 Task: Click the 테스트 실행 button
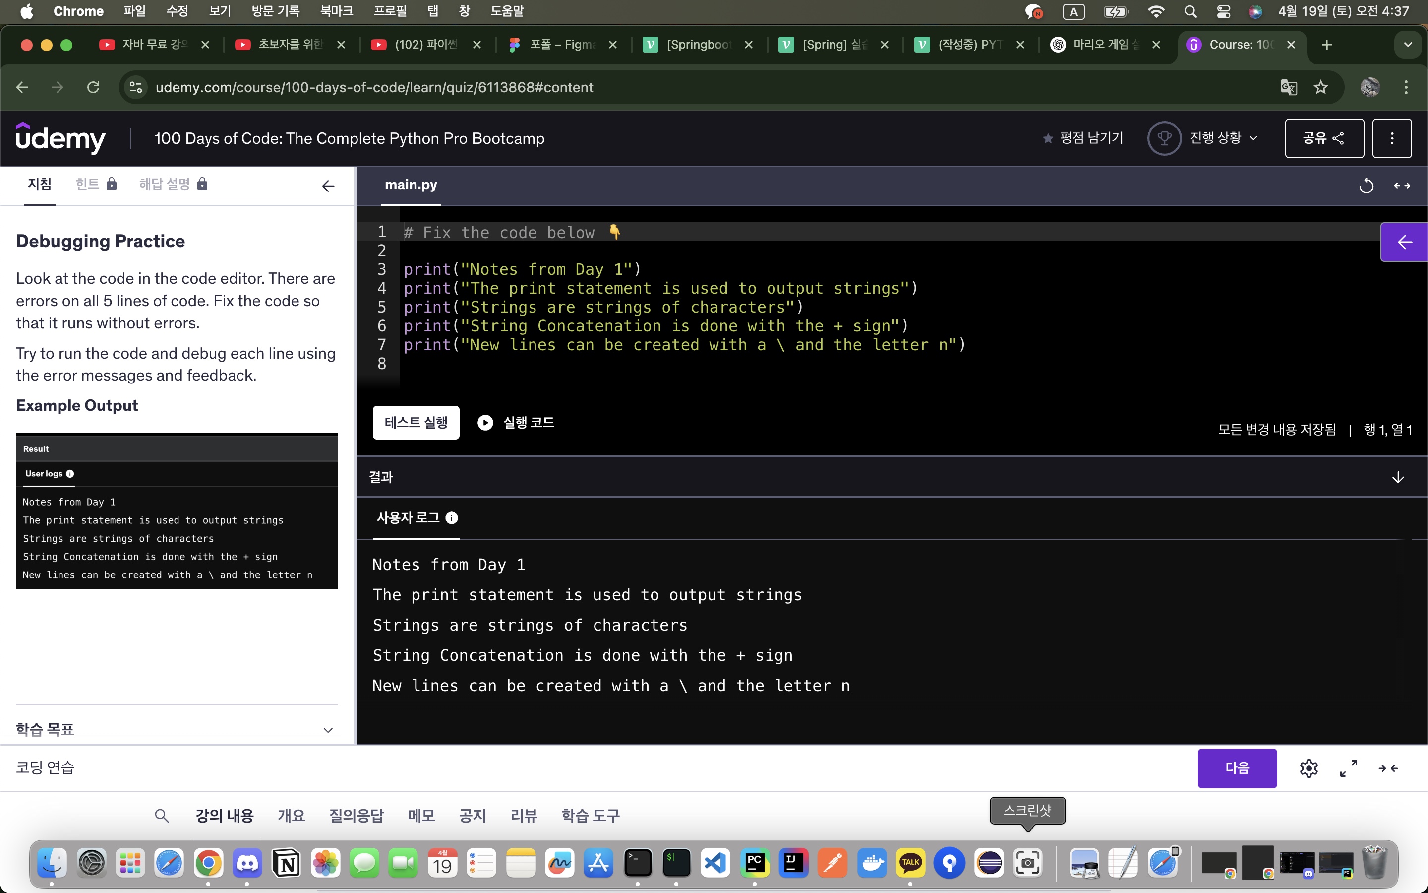416,422
